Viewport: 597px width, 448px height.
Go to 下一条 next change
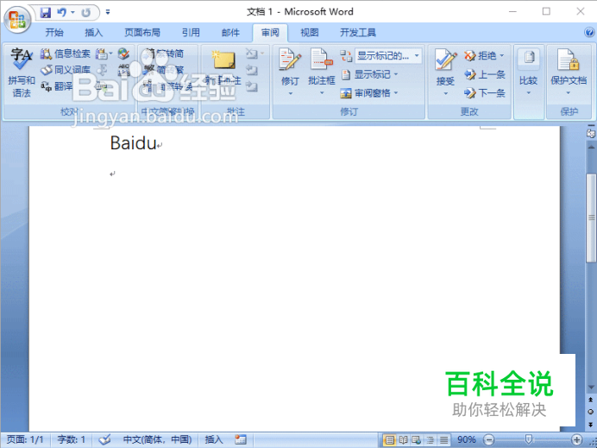484,92
